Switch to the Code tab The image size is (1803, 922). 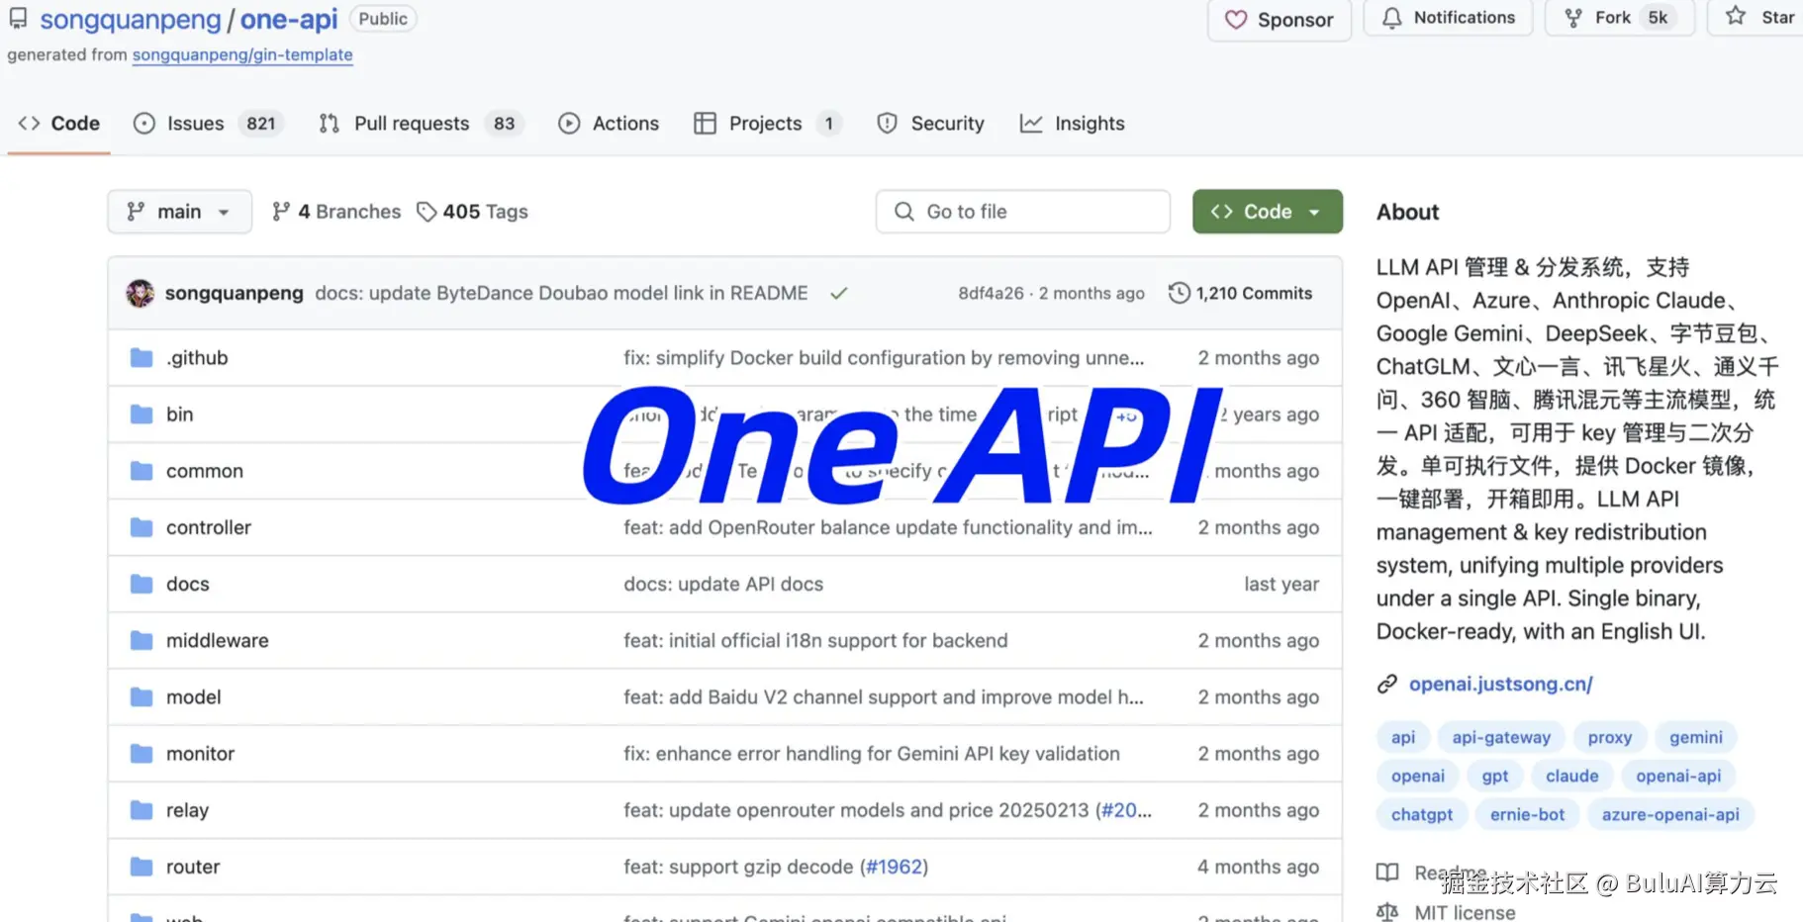(x=59, y=124)
